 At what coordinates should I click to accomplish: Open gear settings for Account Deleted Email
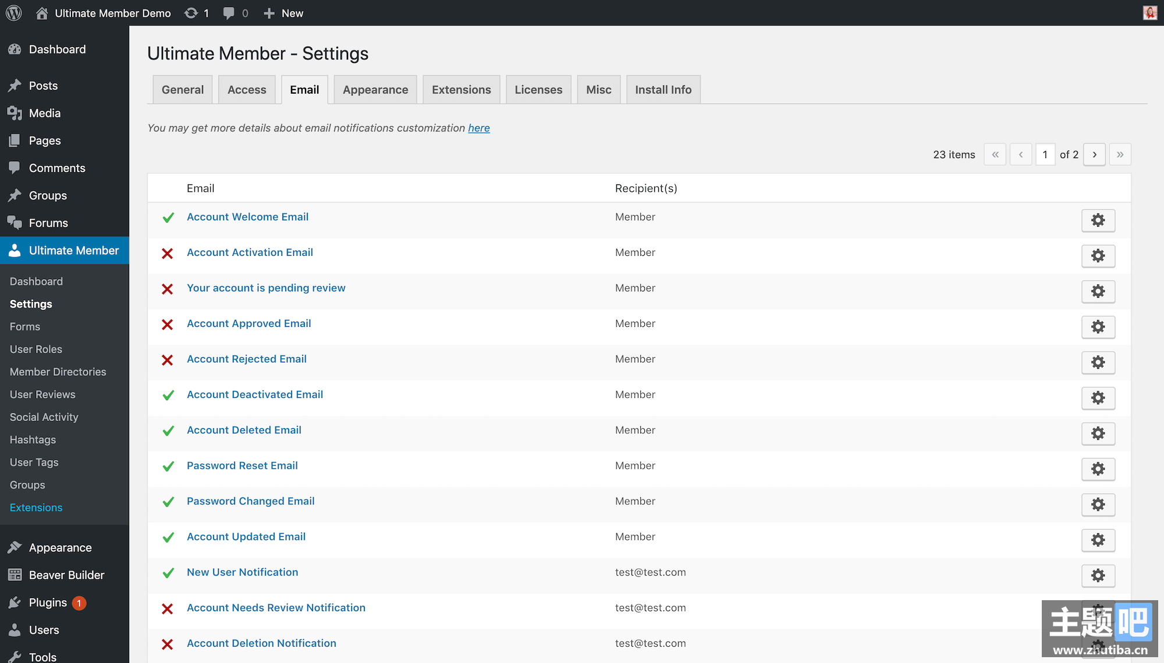1098,433
